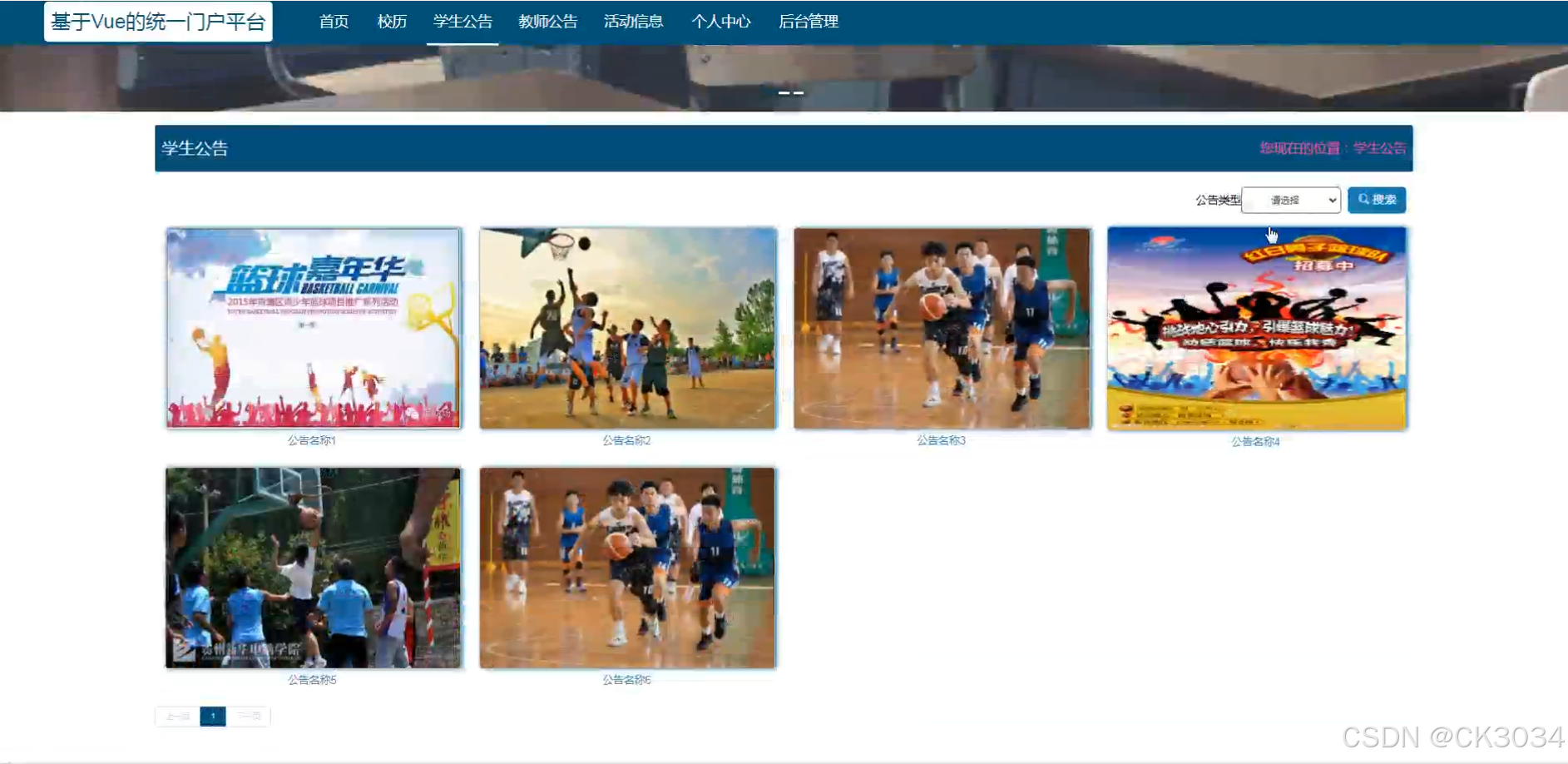This screenshot has width=1568, height=764.
Task: Select page 1 in the pagination bar
Action: pos(214,715)
